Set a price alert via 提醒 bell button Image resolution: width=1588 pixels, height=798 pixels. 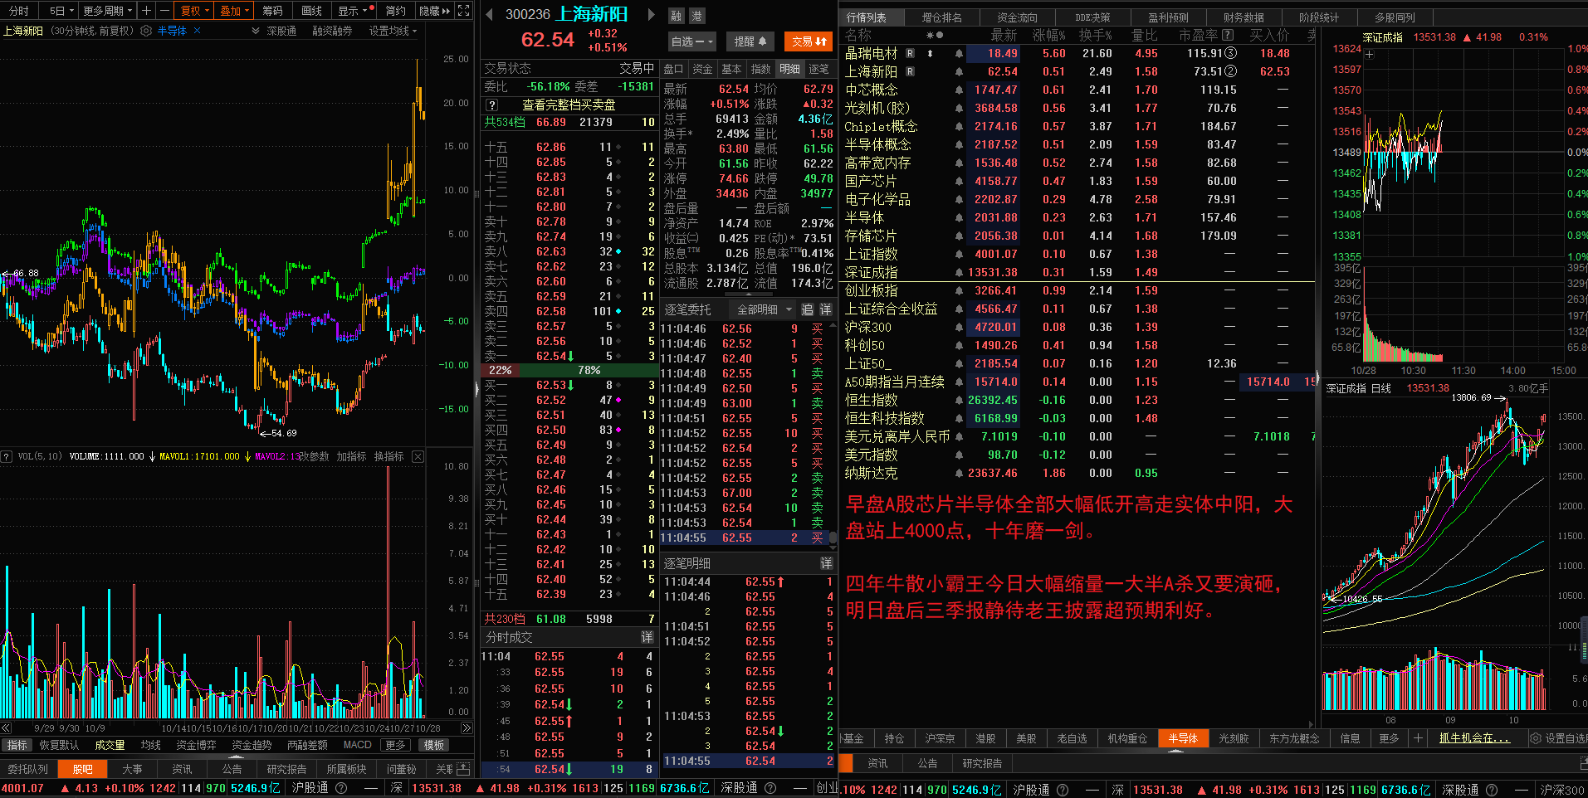750,41
